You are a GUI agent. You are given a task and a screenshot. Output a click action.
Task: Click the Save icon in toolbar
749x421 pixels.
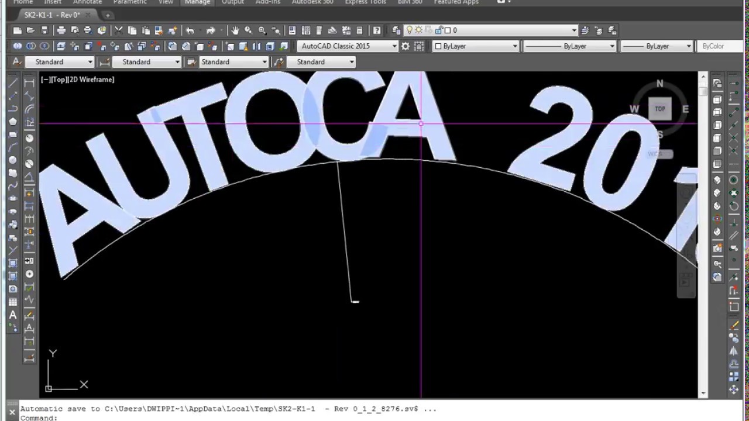44,30
